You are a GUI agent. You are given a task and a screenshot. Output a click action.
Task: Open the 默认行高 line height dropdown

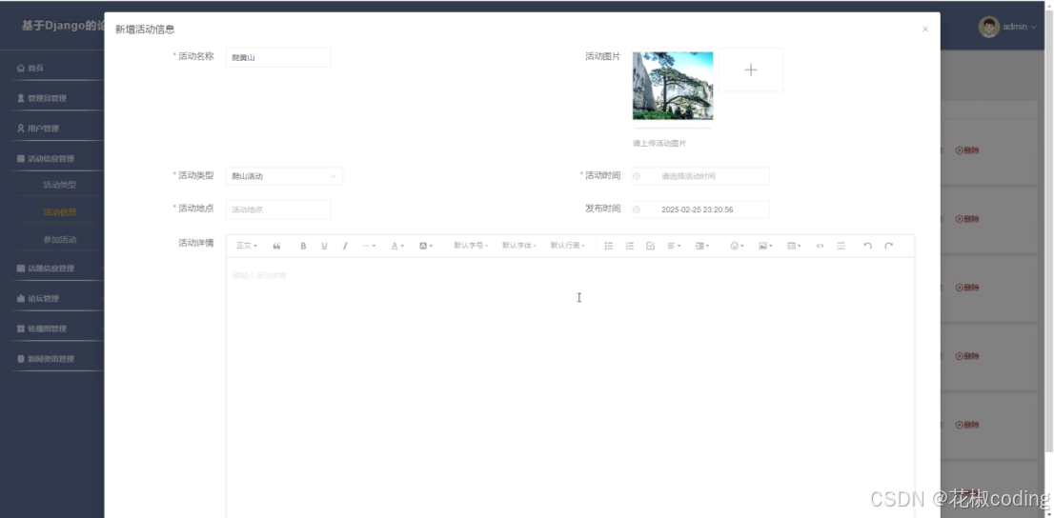click(567, 246)
